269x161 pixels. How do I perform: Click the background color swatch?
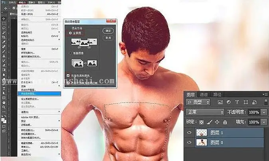tap(5, 122)
